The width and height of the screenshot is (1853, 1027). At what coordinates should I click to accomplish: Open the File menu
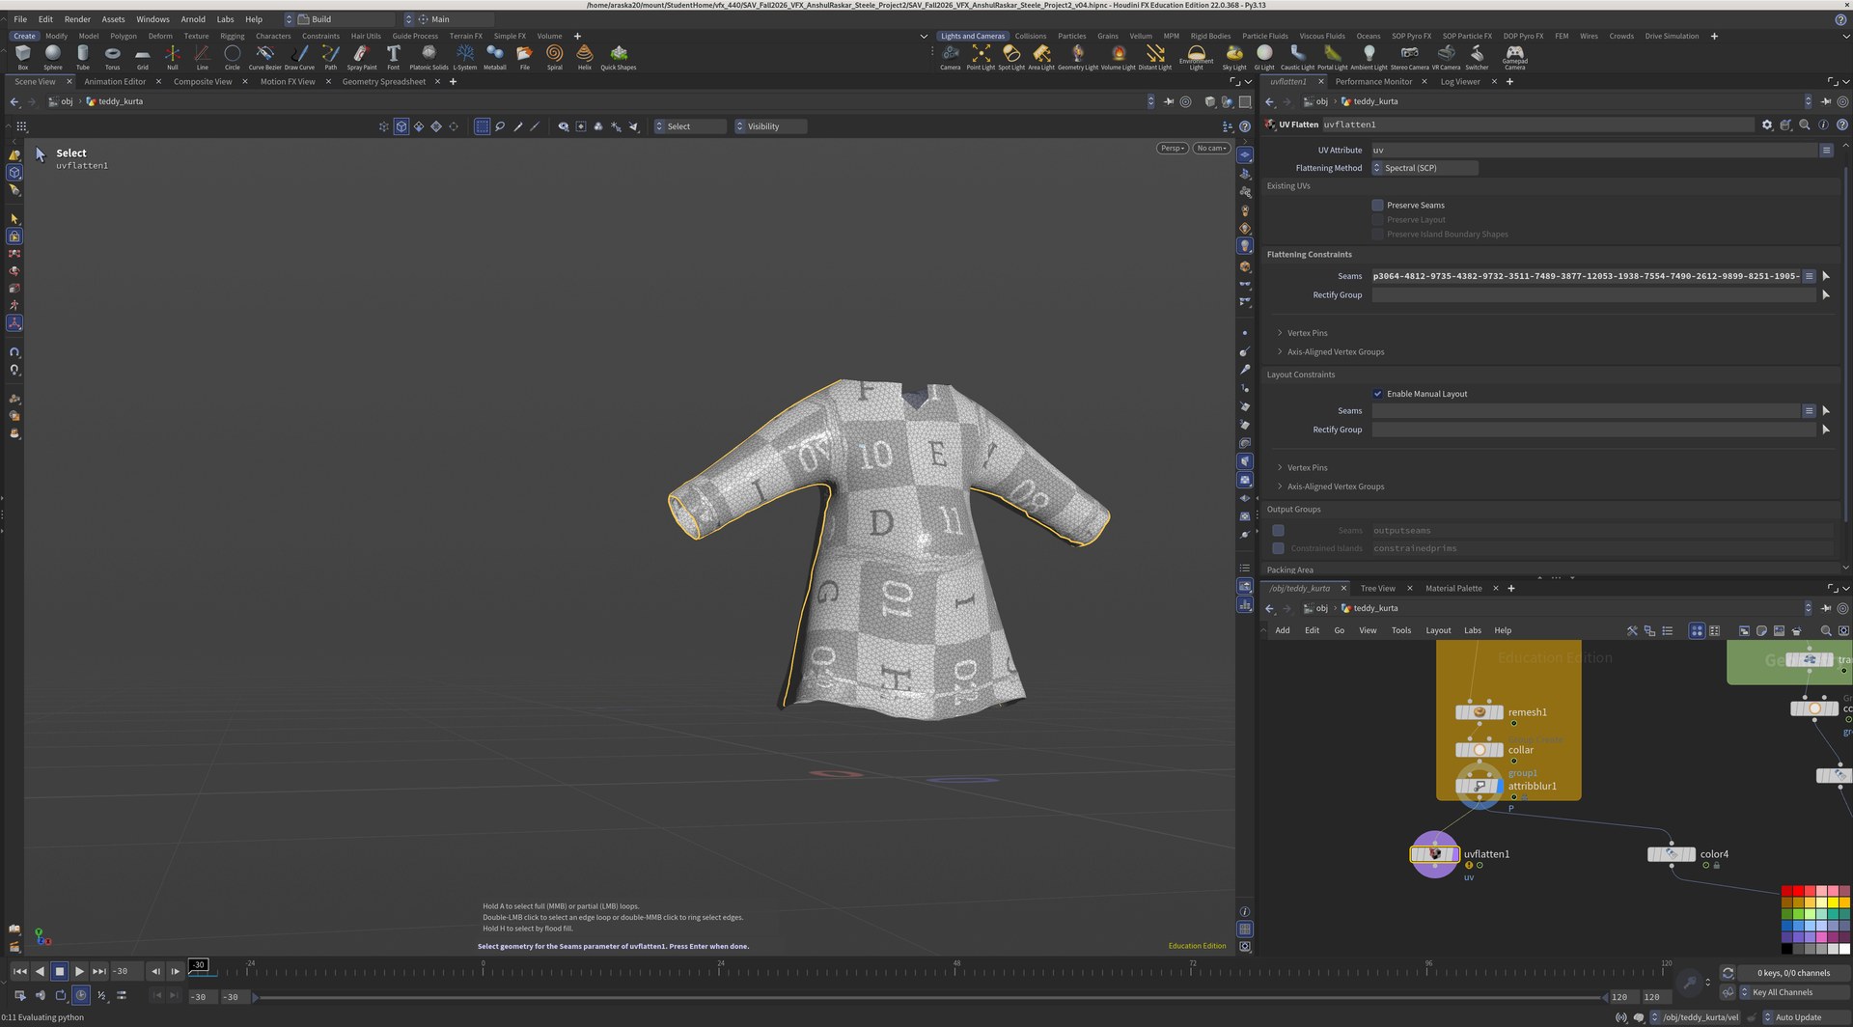(20, 19)
